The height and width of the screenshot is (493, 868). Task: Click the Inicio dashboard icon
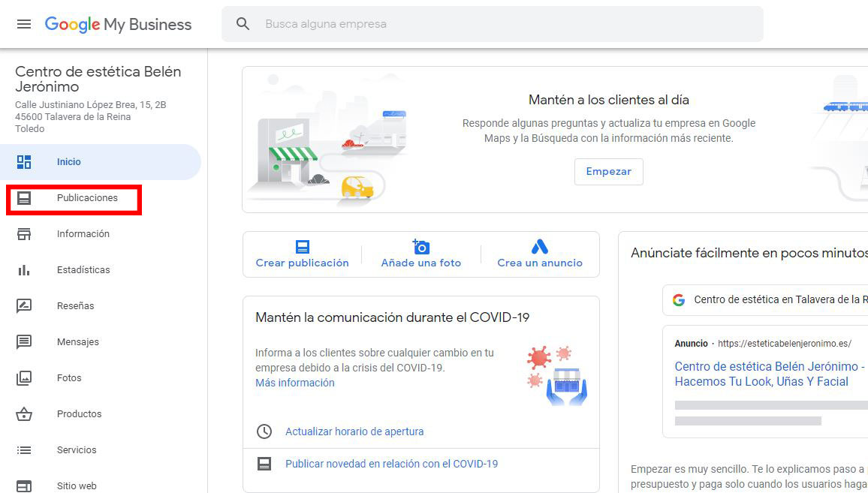coord(24,162)
